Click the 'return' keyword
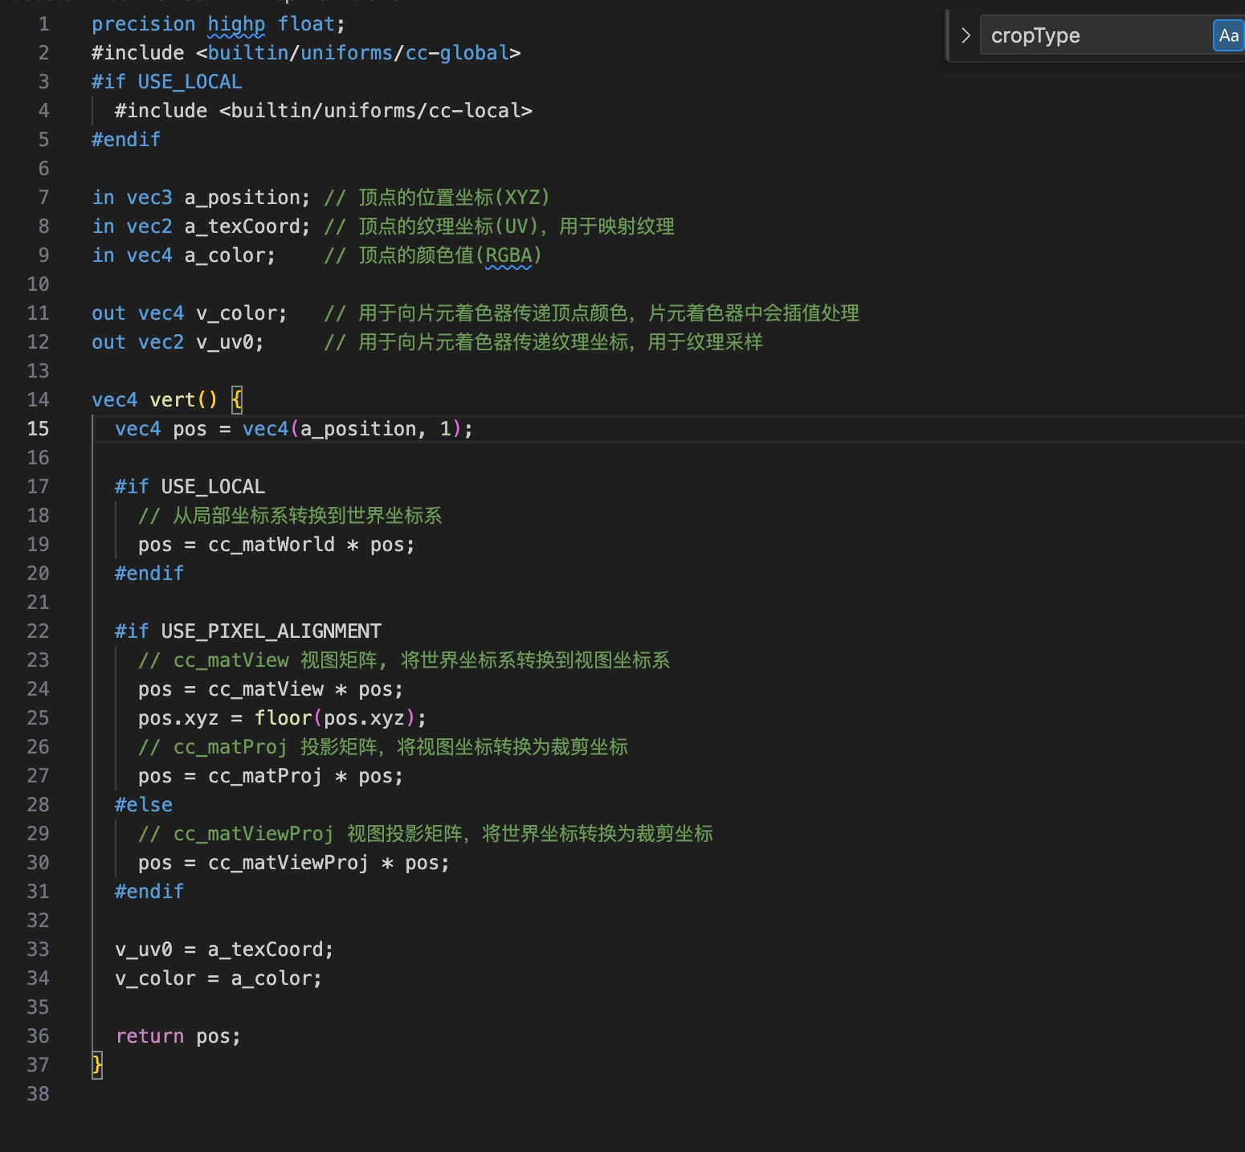This screenshot has height=1152, width=1245. [149, 1036]
